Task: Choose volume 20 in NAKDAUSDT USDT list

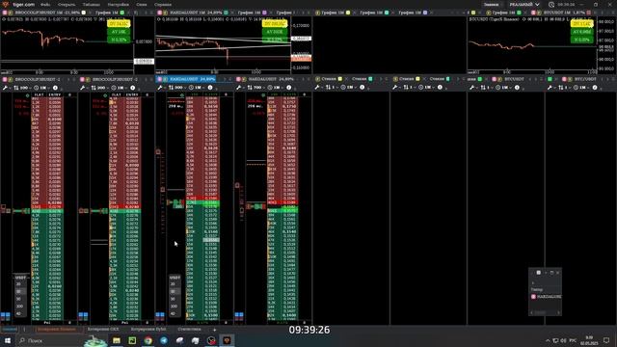Action: point(174,284)
